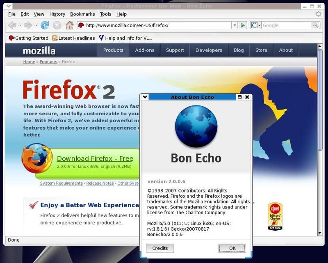Click the green Go arrow button
The height and width of the screenshot is (263, 328).
[243, 25]
